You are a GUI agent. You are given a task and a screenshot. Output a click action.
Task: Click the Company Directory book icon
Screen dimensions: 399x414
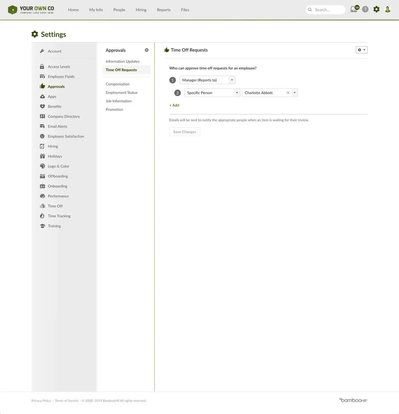[43, 116]
